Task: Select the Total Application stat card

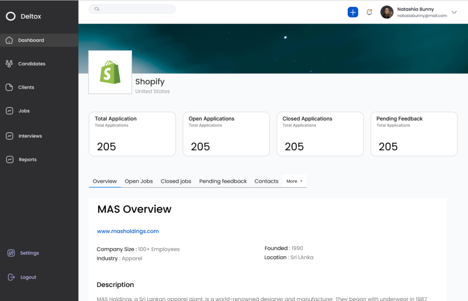Action: point(132,134)
